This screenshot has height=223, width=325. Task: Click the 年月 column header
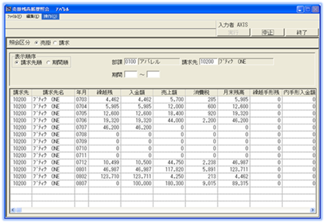click(81, 93)
